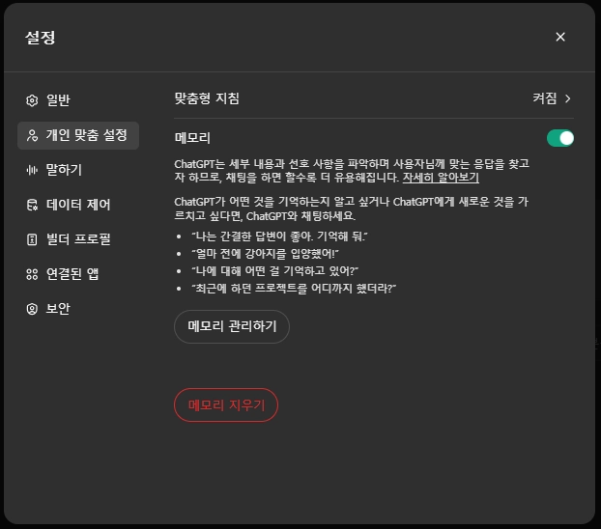Click example "얼마 전에 강아지를 입양했어!"
The width and height of the screenshot is (601, 529).
click(x=265, y=254)
